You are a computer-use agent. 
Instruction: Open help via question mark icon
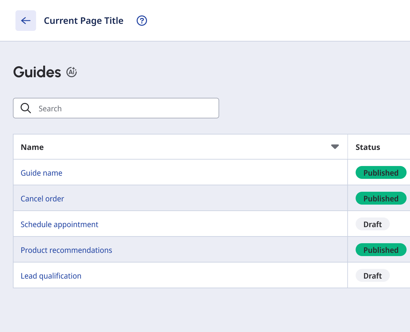coord(142,21)
